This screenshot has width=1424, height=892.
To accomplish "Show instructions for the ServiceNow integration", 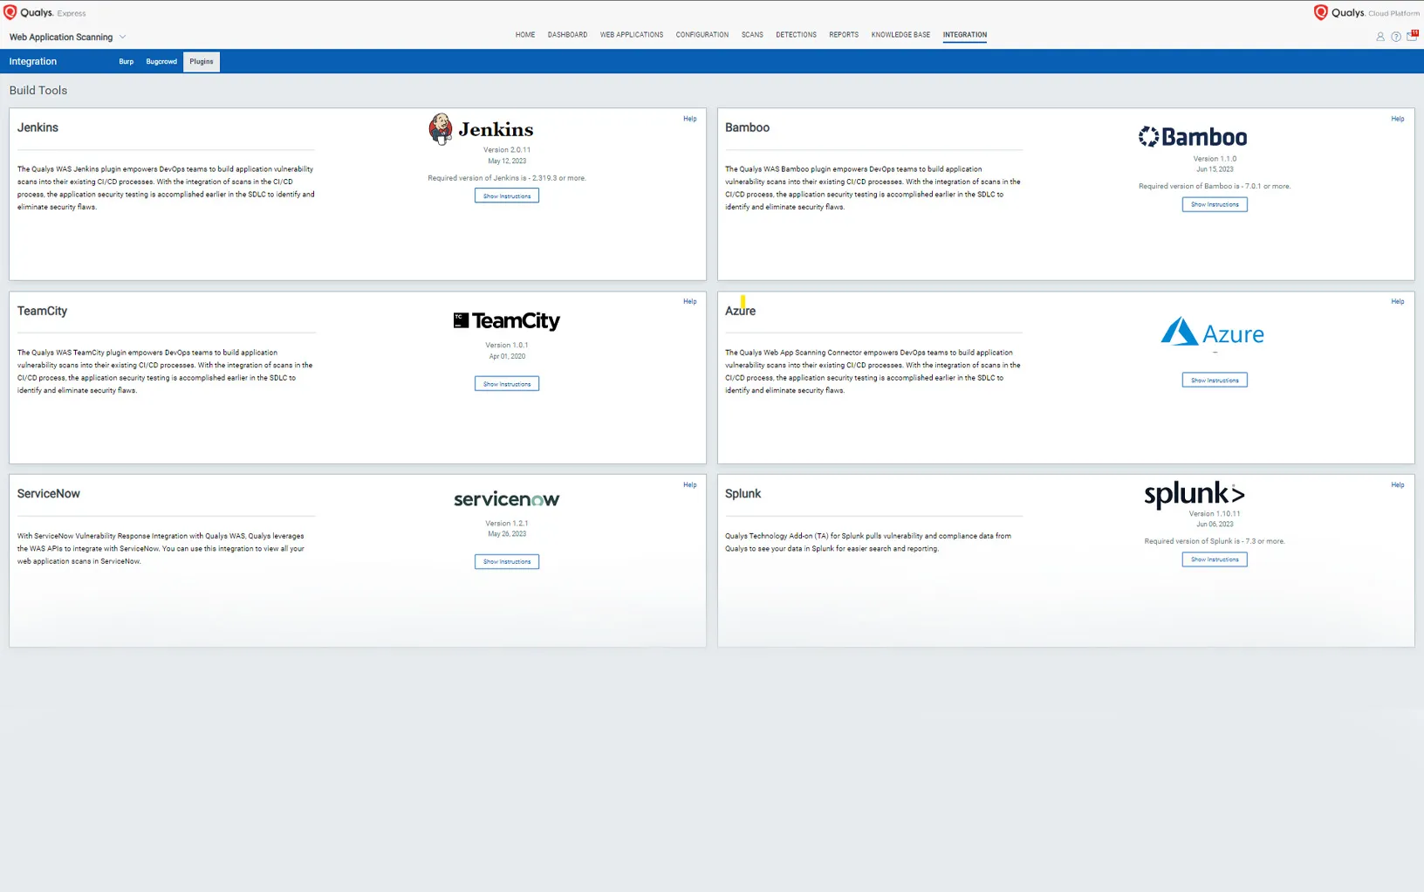I will 507,562.
